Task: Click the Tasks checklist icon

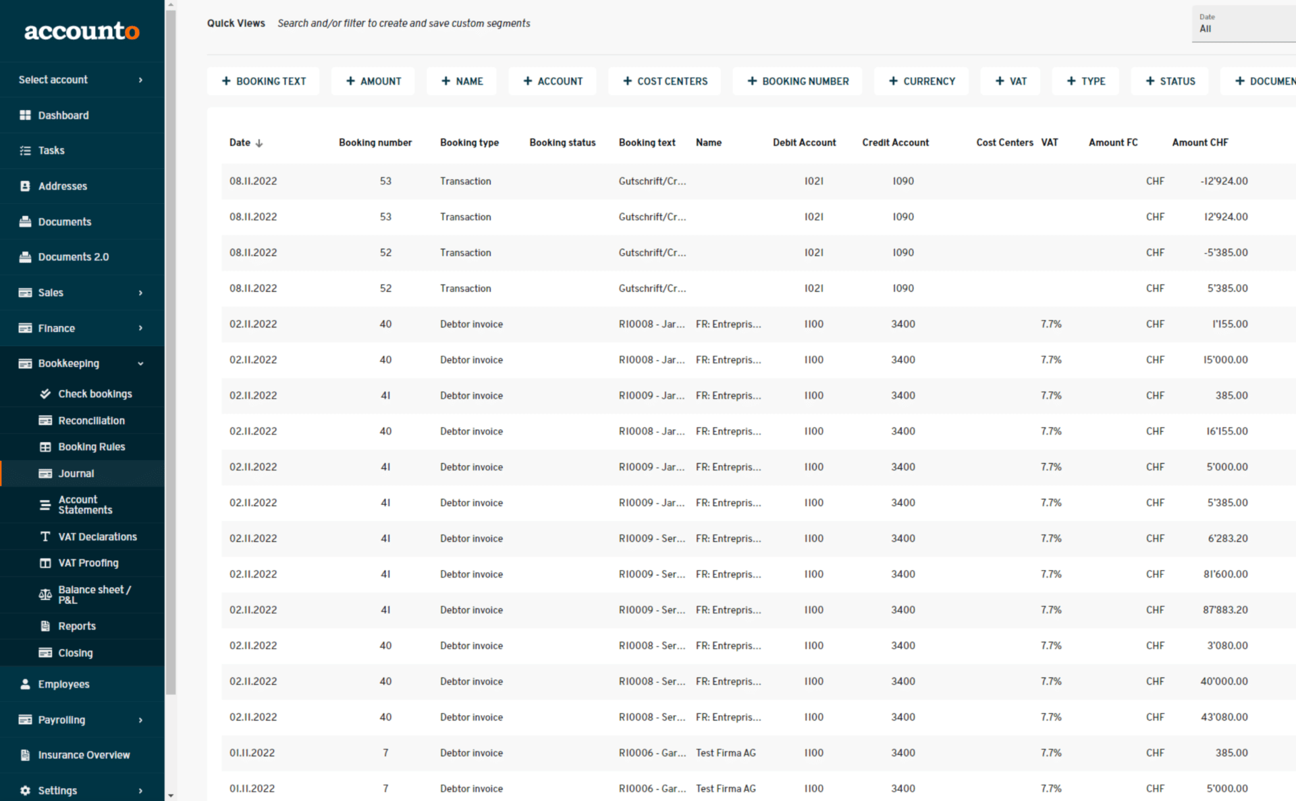Action: tap(25, 150)
